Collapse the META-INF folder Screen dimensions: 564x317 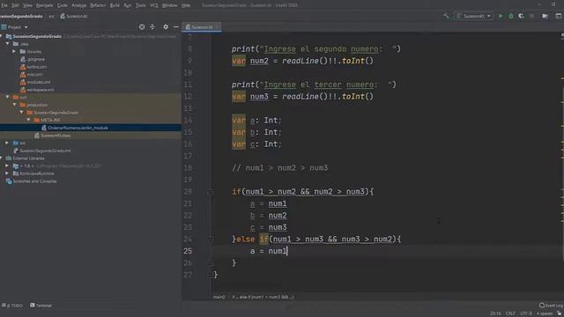[28, 120]
